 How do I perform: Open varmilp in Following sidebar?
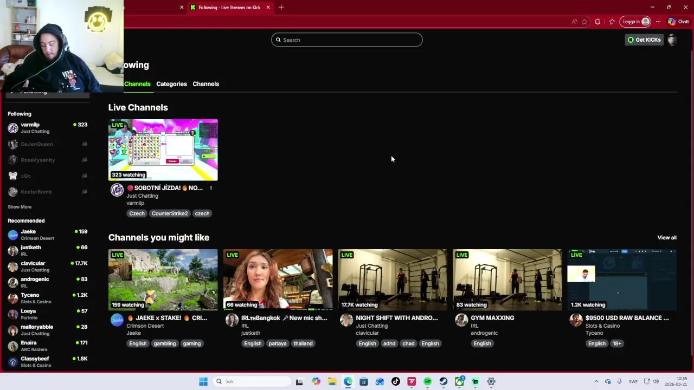click(48, 128)
